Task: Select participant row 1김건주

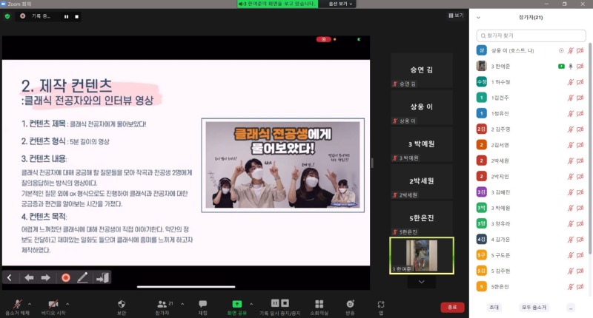Action: click(x=531, y=98)
